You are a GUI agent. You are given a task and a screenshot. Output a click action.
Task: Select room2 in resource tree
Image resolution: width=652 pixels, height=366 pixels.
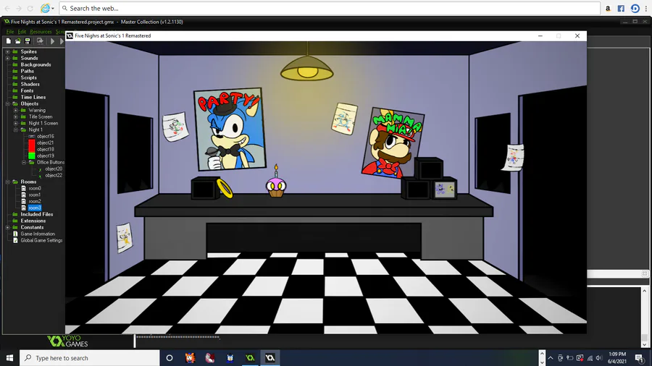click(35, 201)
